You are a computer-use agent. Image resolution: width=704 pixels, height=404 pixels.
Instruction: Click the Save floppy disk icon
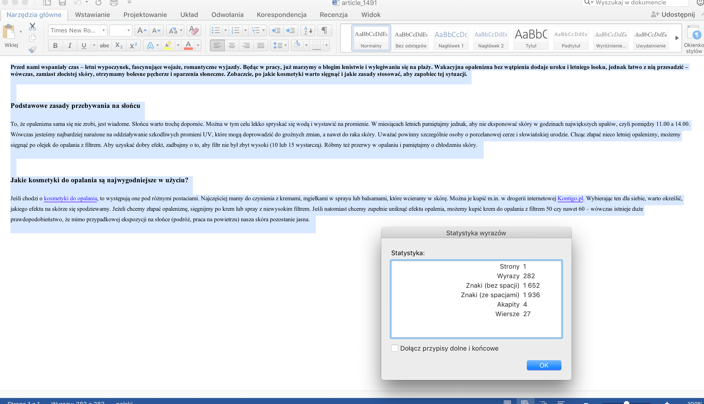pos(62,3)
